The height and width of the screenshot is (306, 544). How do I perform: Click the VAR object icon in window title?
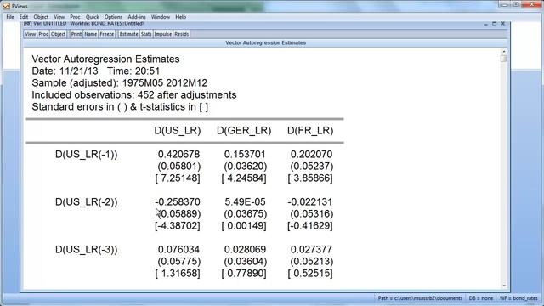[x=27, y=24]
